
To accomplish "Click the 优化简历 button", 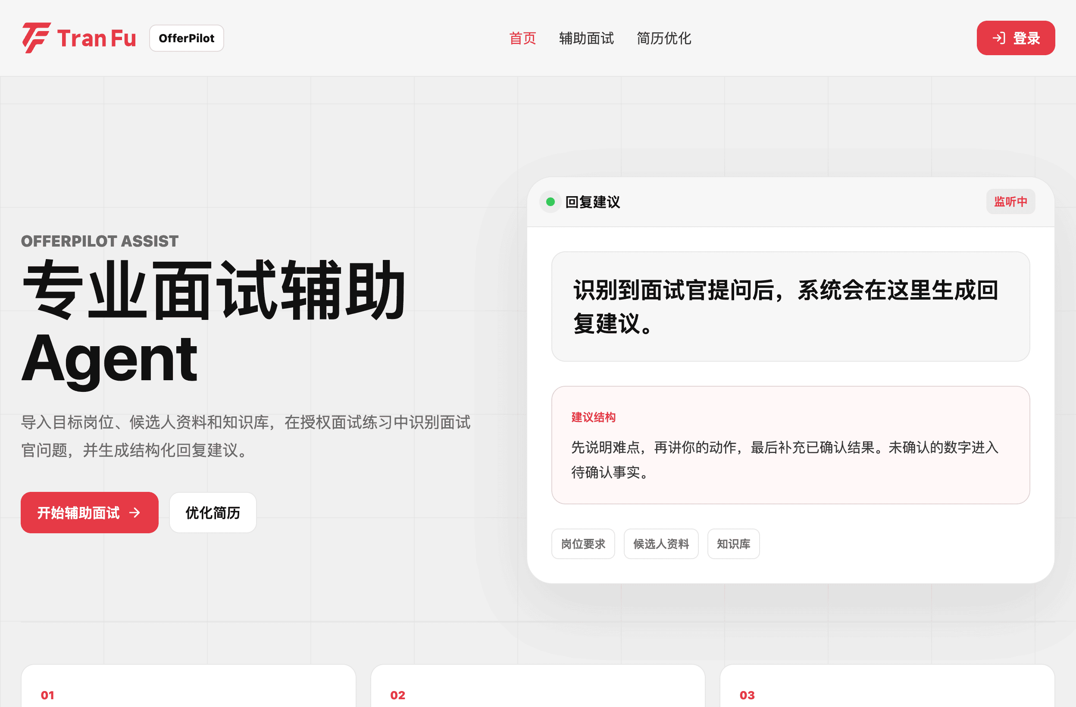I will point(213,513).
